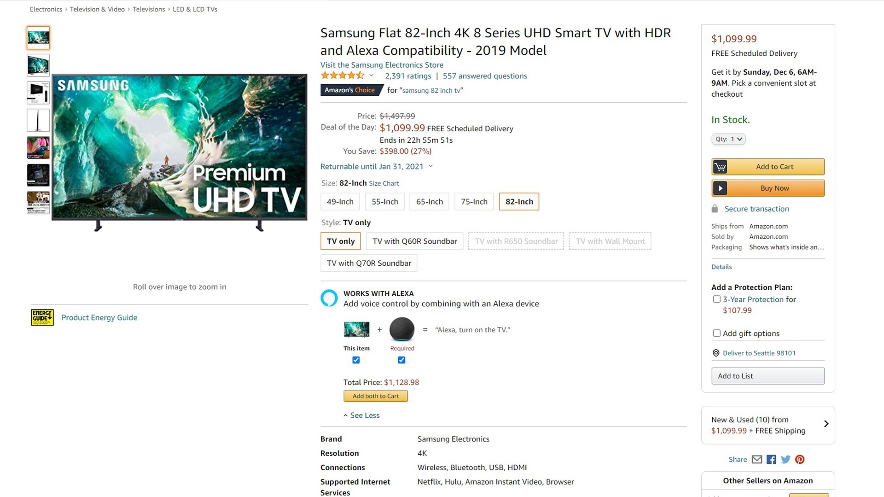
Task: Click the Energy Guide icon
Action: (x=42, y=317)
